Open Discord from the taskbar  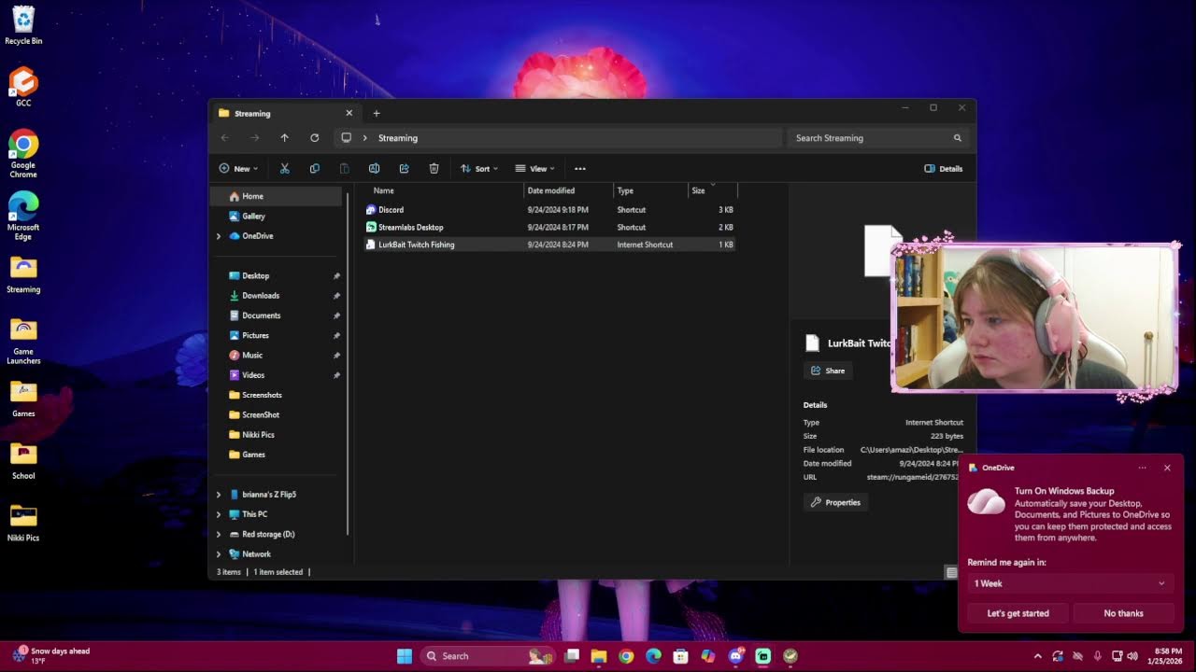click(x=735, y=656)
